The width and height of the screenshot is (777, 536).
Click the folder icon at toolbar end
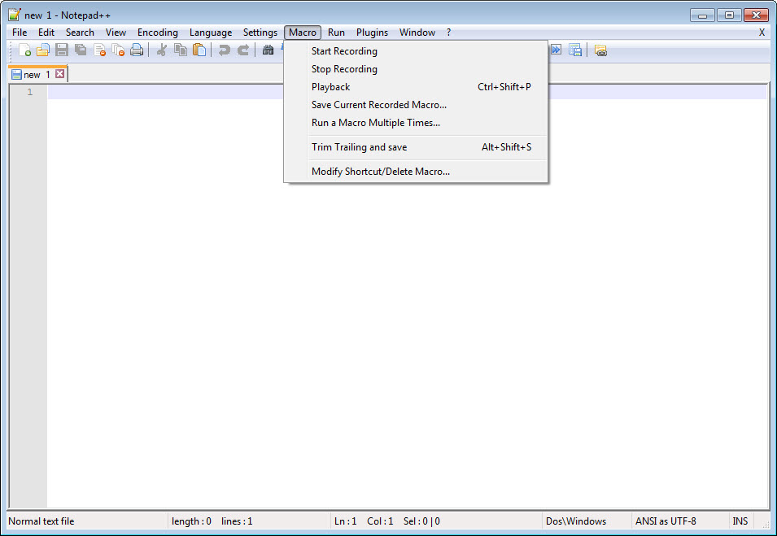[600, 50]
